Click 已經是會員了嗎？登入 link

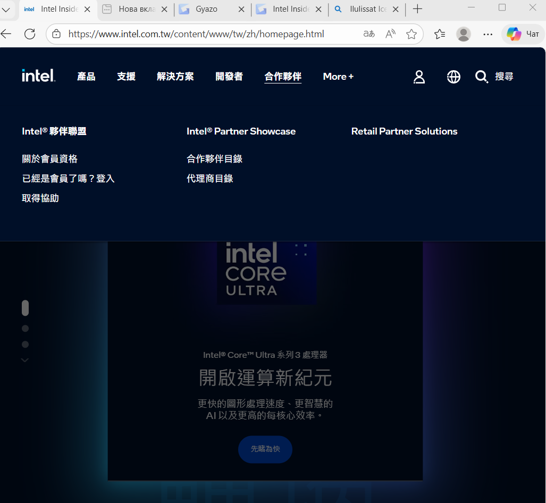68,178
